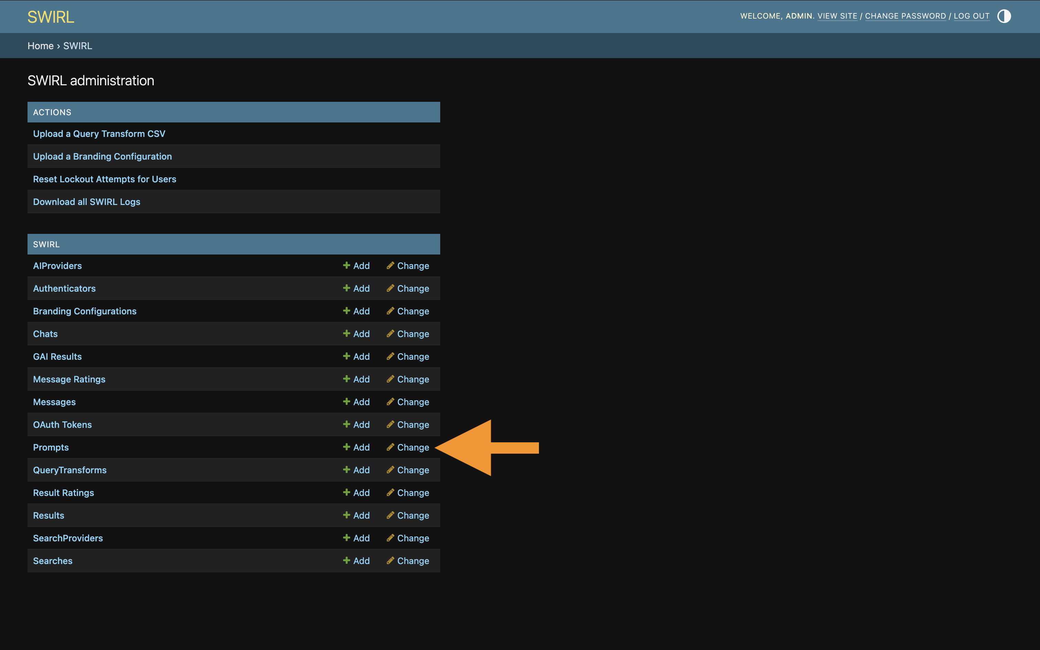Open Upload a Query Transform CSV
The image size is (1040, 650).
tap(99, 134)
